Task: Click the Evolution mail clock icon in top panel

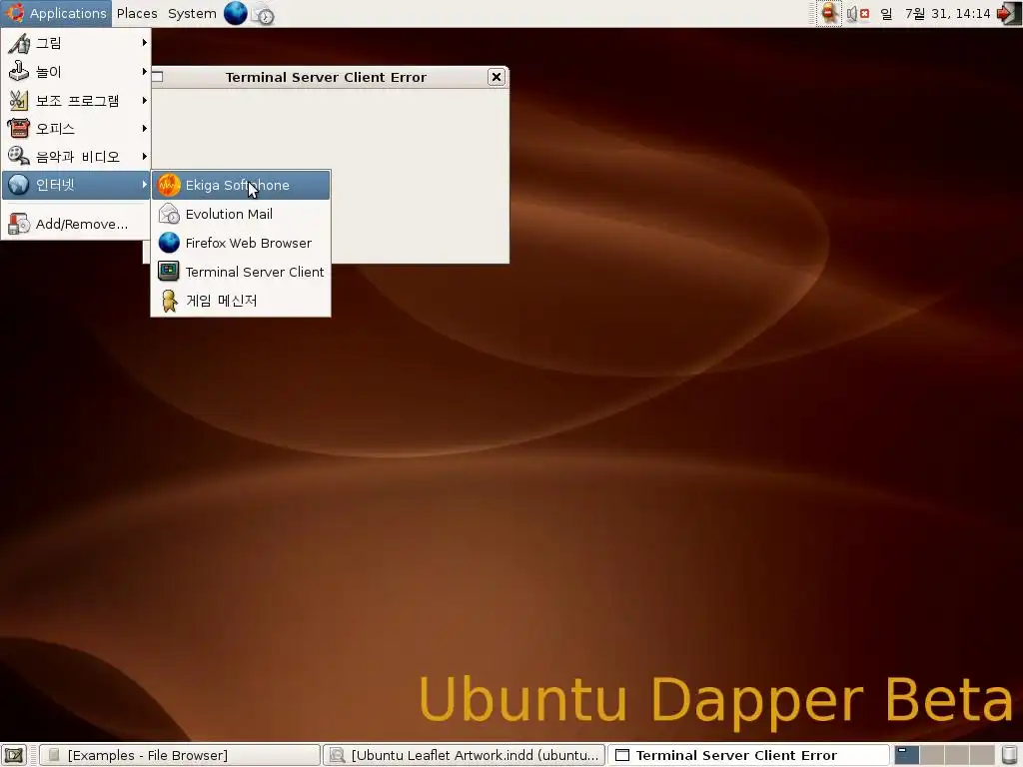Action: pos(264,14)
